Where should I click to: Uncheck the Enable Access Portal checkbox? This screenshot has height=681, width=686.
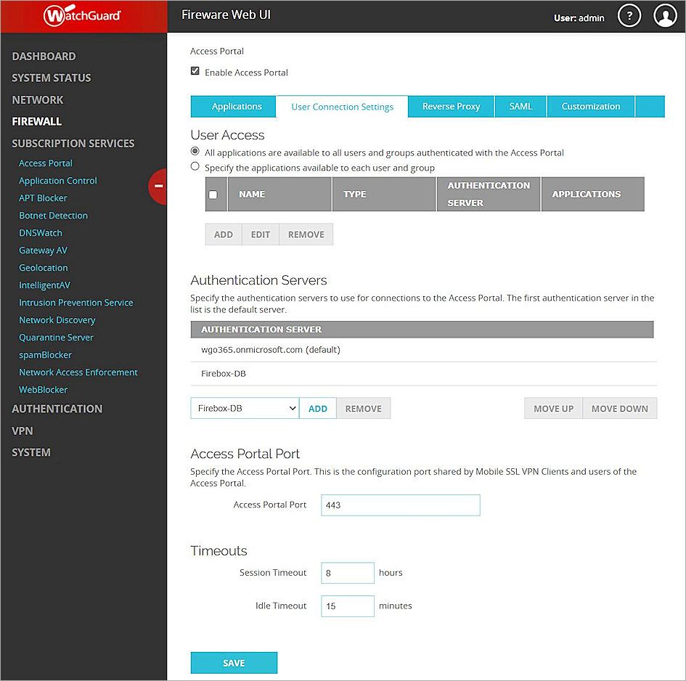click(195, 71)
